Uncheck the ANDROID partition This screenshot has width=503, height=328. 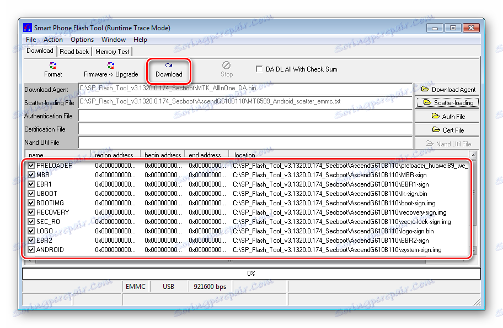coord(31,250)
